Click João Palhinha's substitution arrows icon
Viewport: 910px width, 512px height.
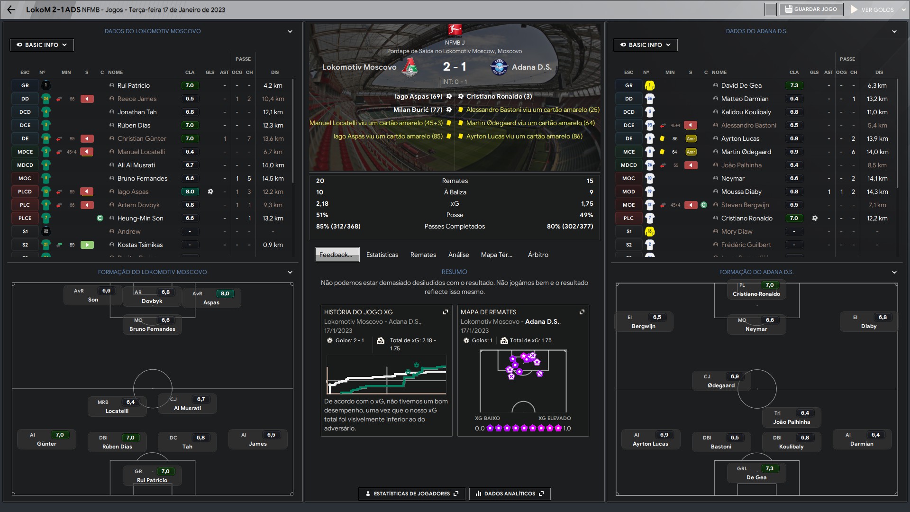click(x=663, y=165)
